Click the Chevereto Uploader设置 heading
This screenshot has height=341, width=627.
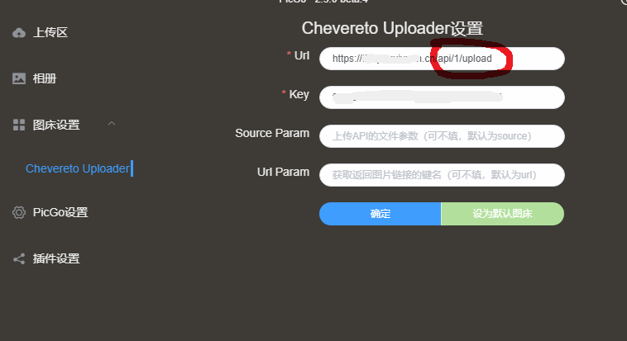click(x=392, y=28)
